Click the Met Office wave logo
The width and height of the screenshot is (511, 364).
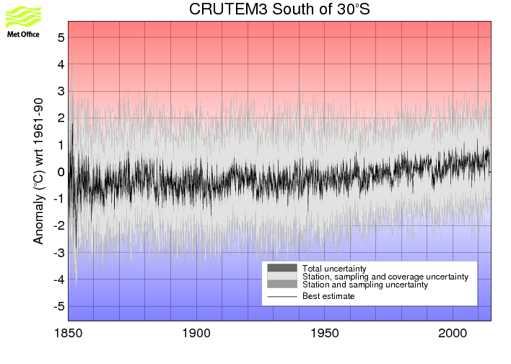click(24, 17)
